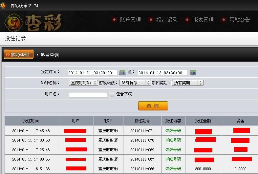Screen dimensions: 258x174
Task: Click the 用户名 input field
Action: 88,95
